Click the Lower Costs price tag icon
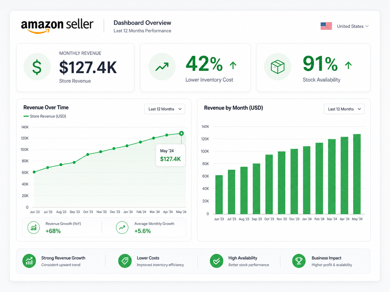 pos(125,261)
